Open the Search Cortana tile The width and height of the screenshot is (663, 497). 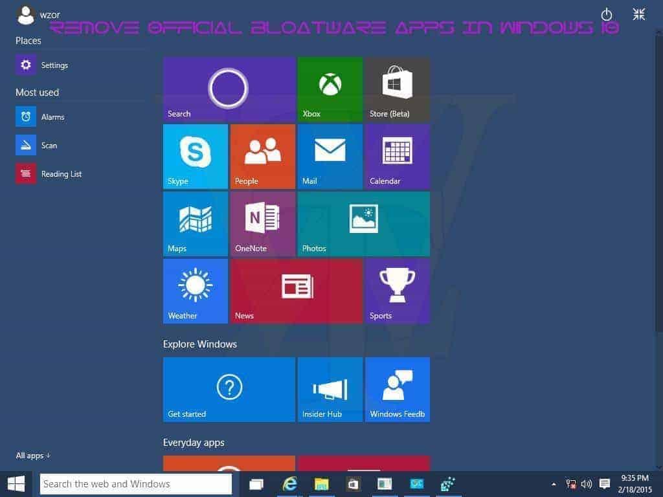point(229,89)
